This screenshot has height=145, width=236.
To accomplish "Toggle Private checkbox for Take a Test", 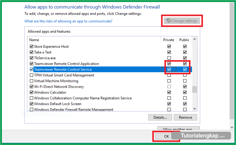I will [x=169, y=52].
